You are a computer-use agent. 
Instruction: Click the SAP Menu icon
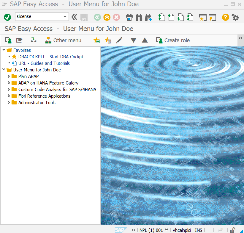pyautogui.click(x=20, y=40)
